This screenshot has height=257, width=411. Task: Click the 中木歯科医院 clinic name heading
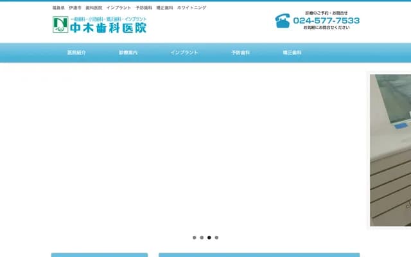pos(109,28)
